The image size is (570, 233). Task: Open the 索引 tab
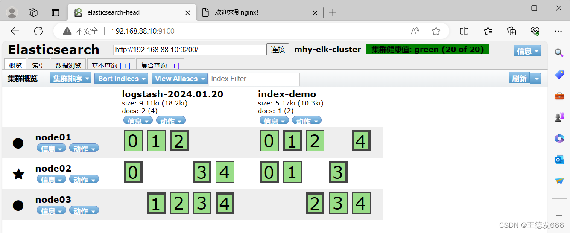(x=38, y=65)
